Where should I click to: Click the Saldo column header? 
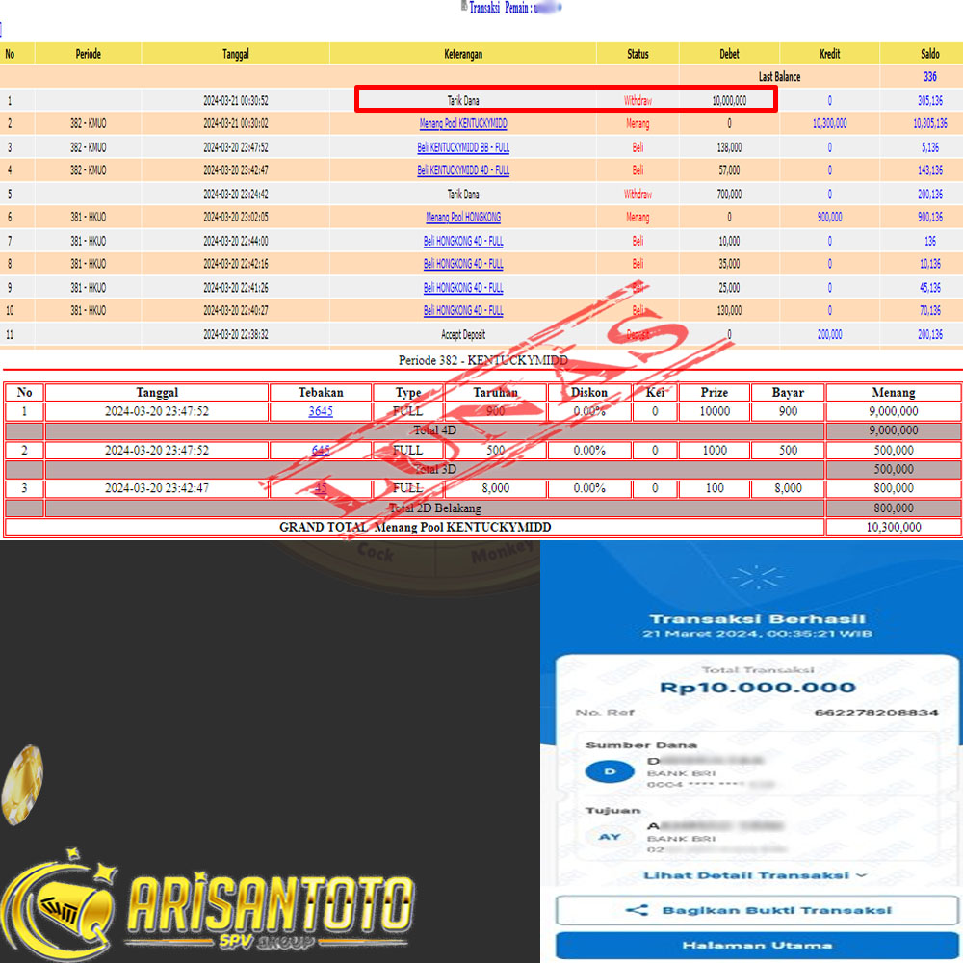(x=930, y=54)
